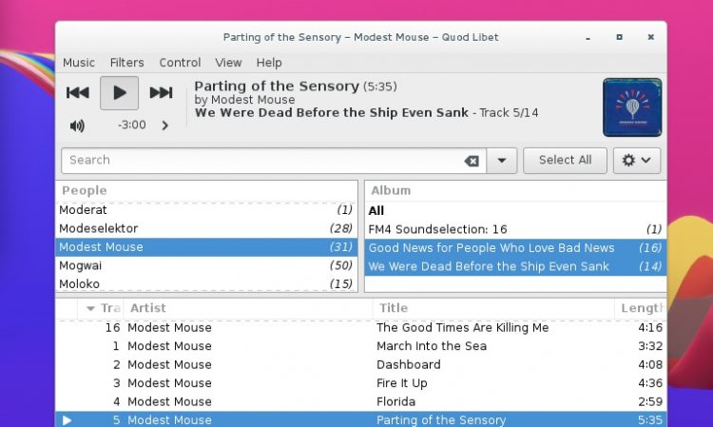Click the album cover art thumbnail

(x=632, y=107)
